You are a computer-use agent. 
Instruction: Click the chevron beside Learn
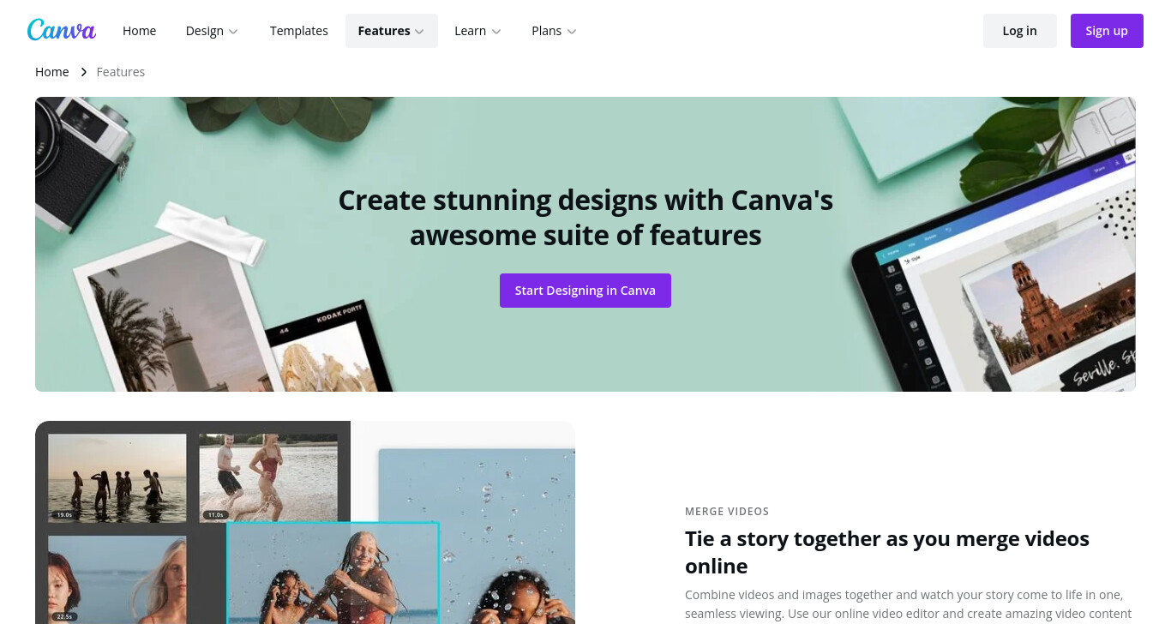pos(495,32)
